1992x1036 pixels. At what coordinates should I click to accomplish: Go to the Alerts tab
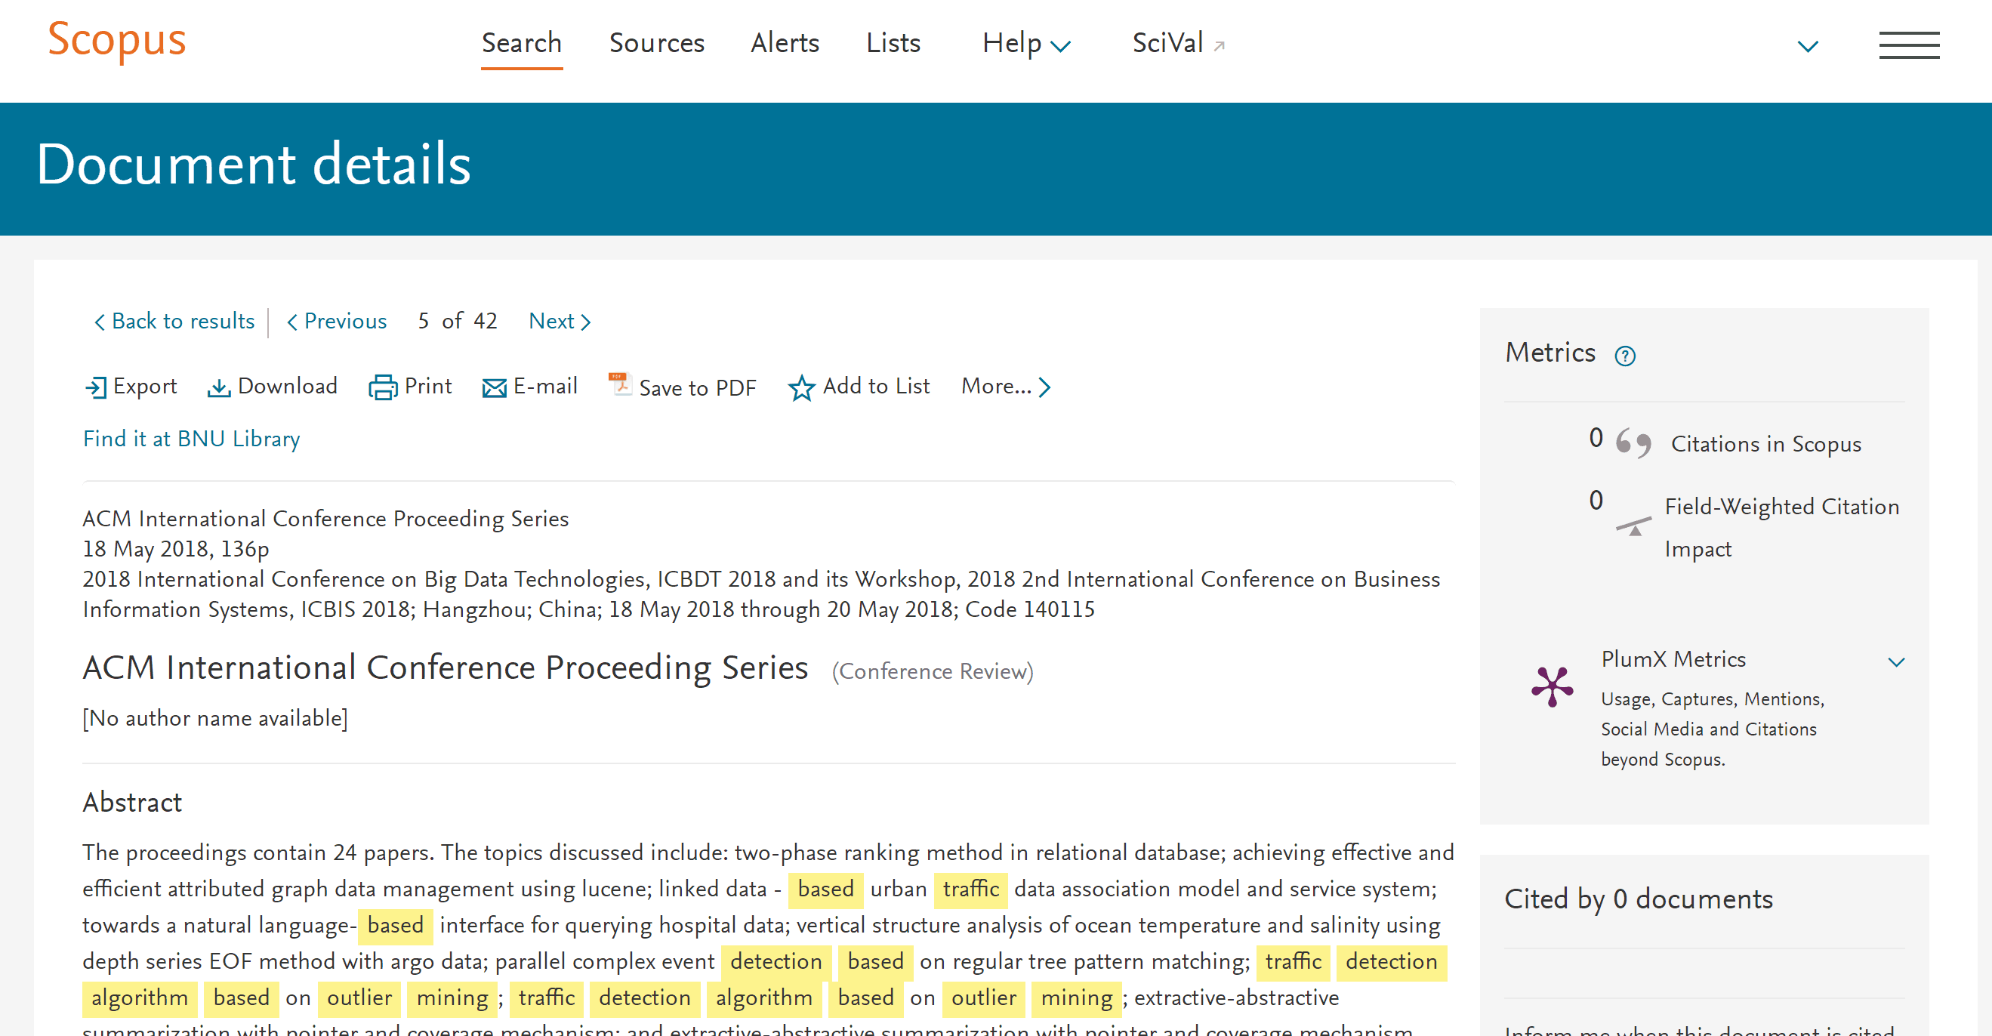pos(785,43)
